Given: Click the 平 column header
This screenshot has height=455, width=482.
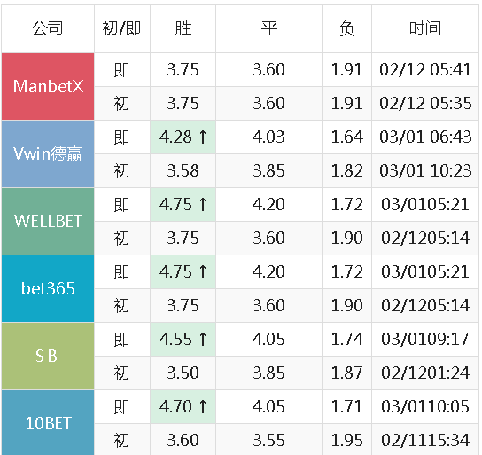Looking at the screenshot, I should (x=269, y=28).
